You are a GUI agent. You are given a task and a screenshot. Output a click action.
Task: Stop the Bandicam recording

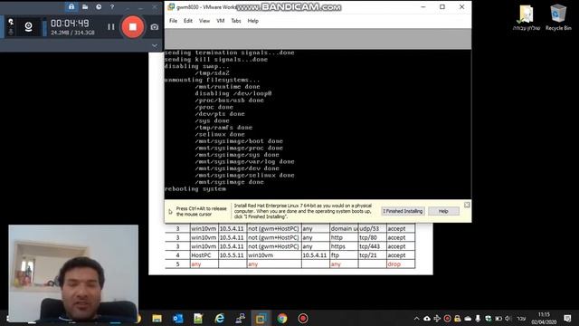133,26
